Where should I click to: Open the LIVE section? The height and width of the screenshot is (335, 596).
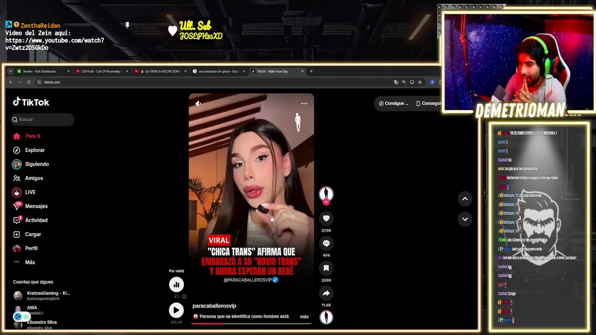[x=30, y=192]
